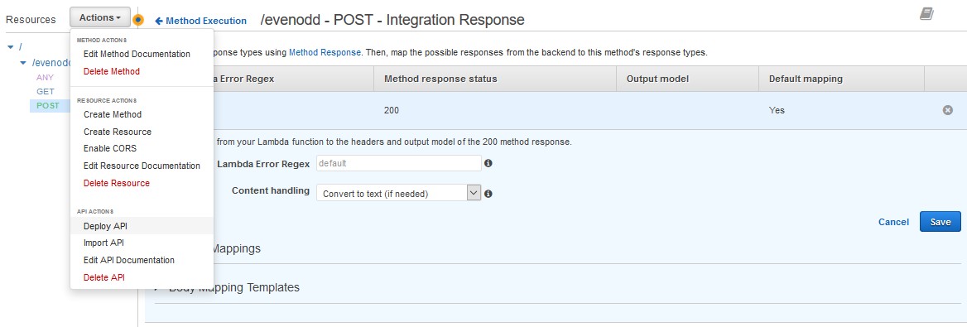Choose Edit API Documentation menu item

[129, 261]
